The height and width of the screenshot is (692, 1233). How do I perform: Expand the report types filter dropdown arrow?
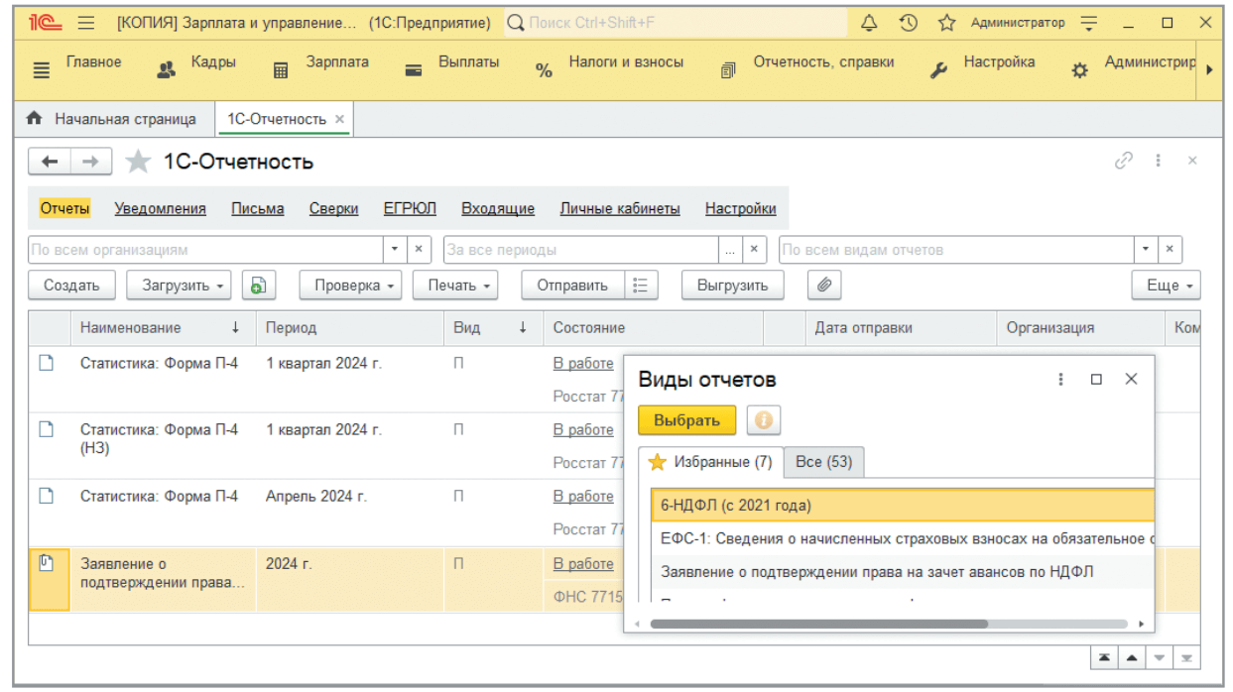1147,250
